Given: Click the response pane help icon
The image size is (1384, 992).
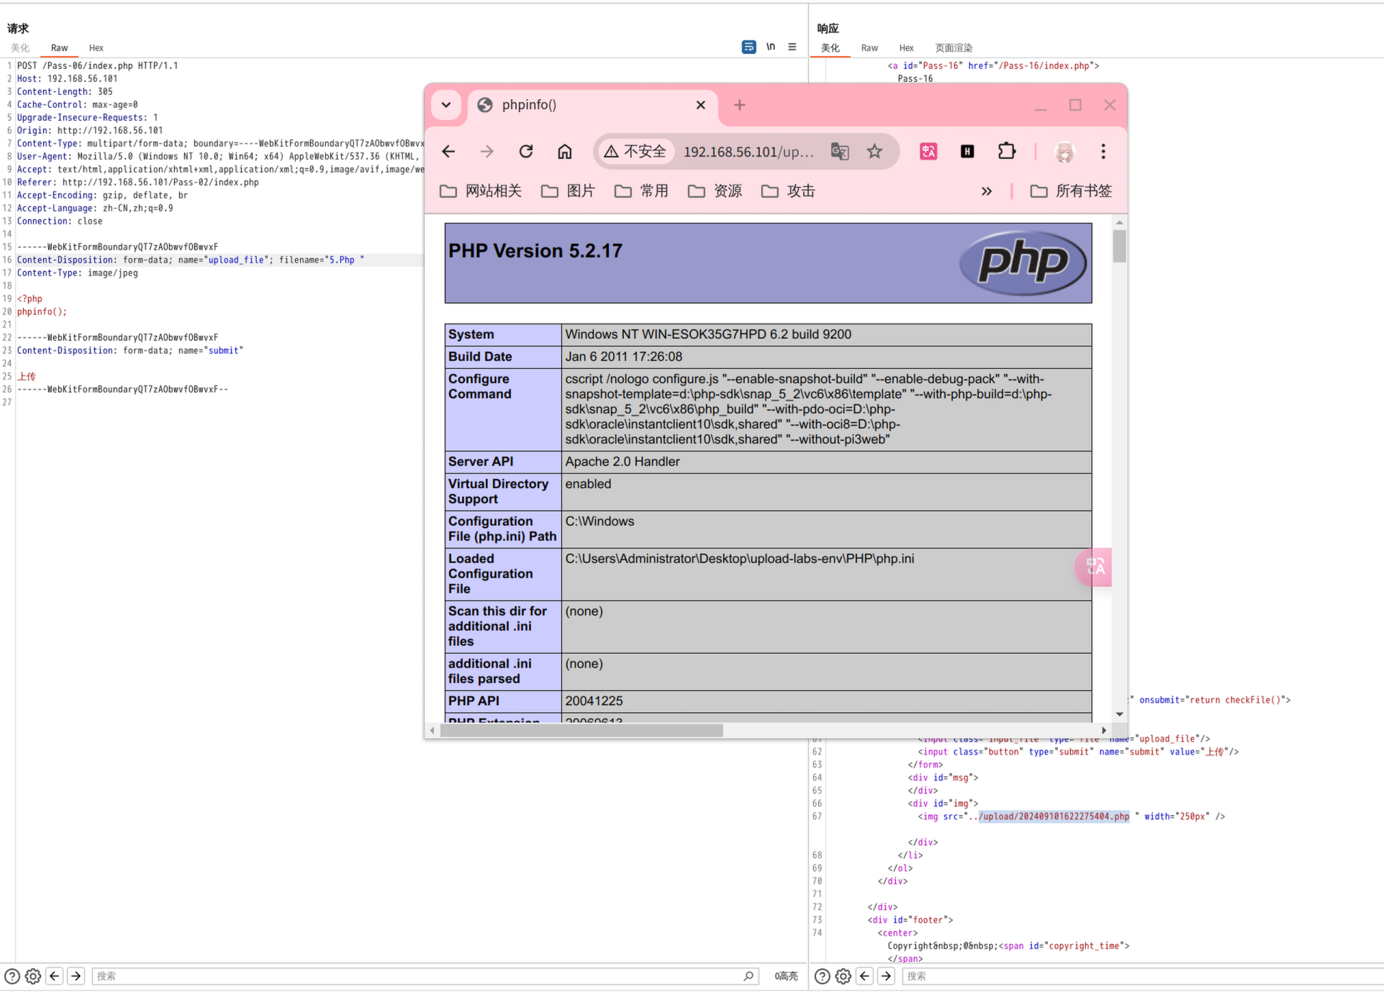Looking at the screenshot, I should pyautogui.click(x=822, y=976).
